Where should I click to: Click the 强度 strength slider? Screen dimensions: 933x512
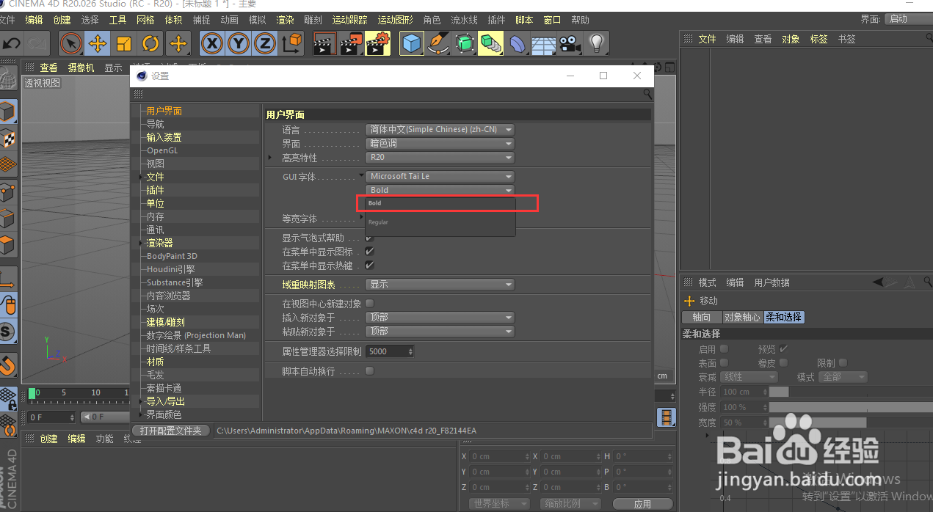851,407
